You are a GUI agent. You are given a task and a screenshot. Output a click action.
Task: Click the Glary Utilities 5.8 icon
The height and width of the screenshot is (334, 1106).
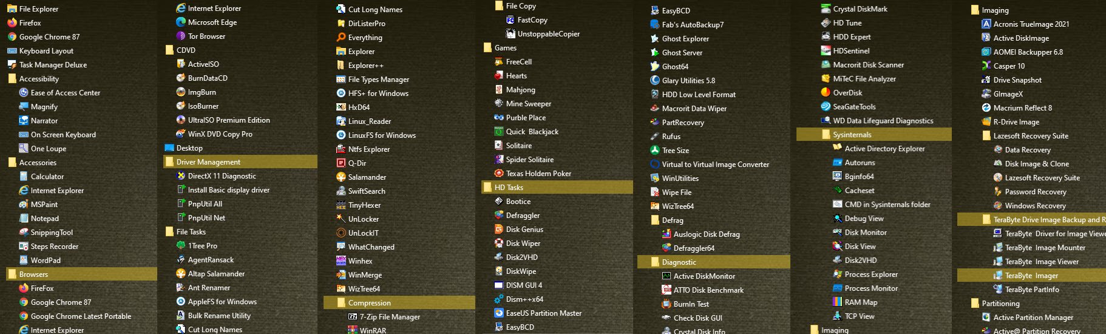655,81
